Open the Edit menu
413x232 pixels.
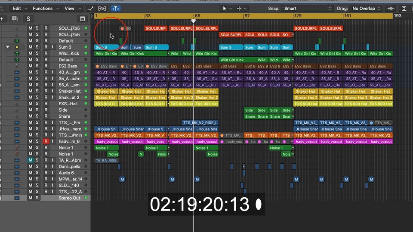(20, 9)
